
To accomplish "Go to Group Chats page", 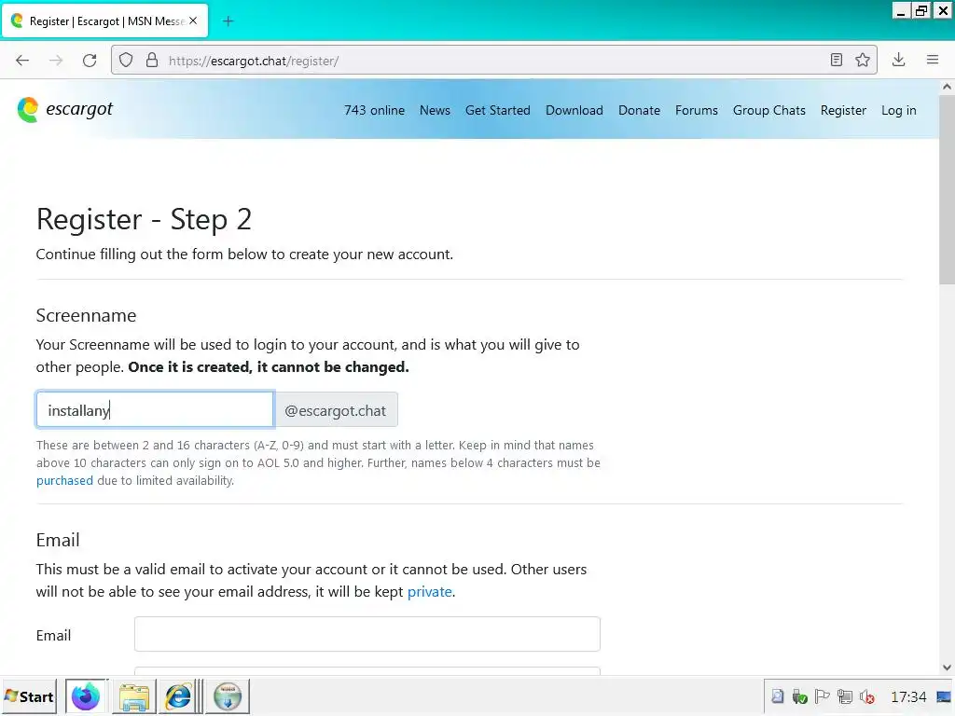I will 768,110.
